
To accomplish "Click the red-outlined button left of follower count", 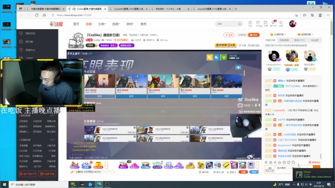I will point(229,35).
